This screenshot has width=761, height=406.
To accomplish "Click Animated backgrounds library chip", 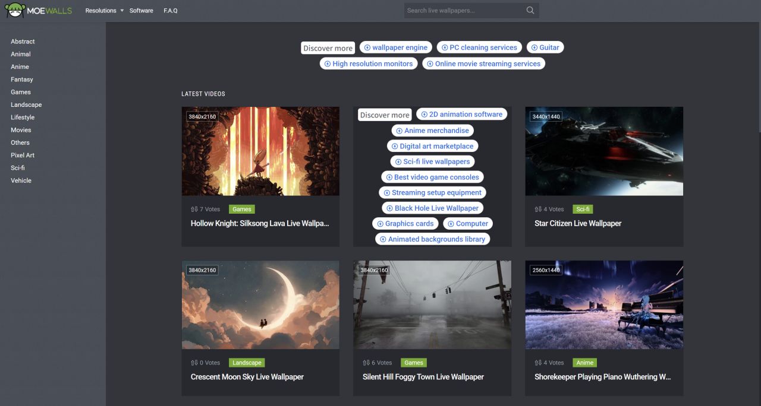I will (x=432, y=239).
